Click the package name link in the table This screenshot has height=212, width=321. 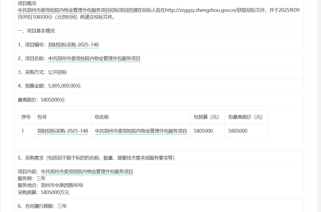pos(141,131)
